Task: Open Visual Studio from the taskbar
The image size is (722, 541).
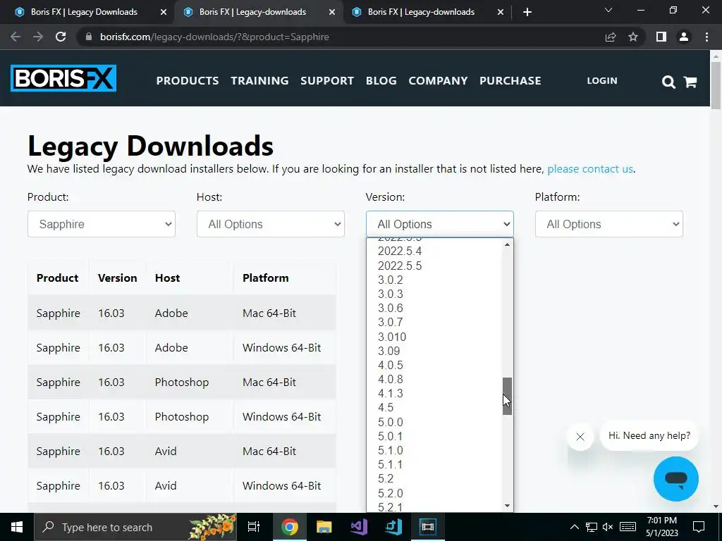Action: coord(359,527)
